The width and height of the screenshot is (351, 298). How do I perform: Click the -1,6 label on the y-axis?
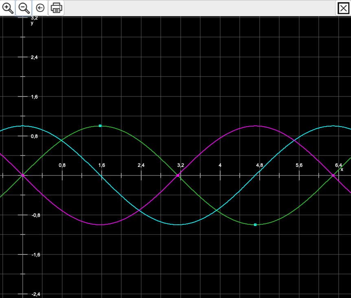(x=35, y=255)
